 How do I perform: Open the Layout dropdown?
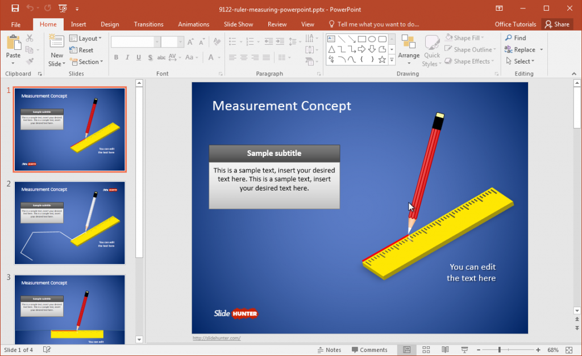coord(86,38)
